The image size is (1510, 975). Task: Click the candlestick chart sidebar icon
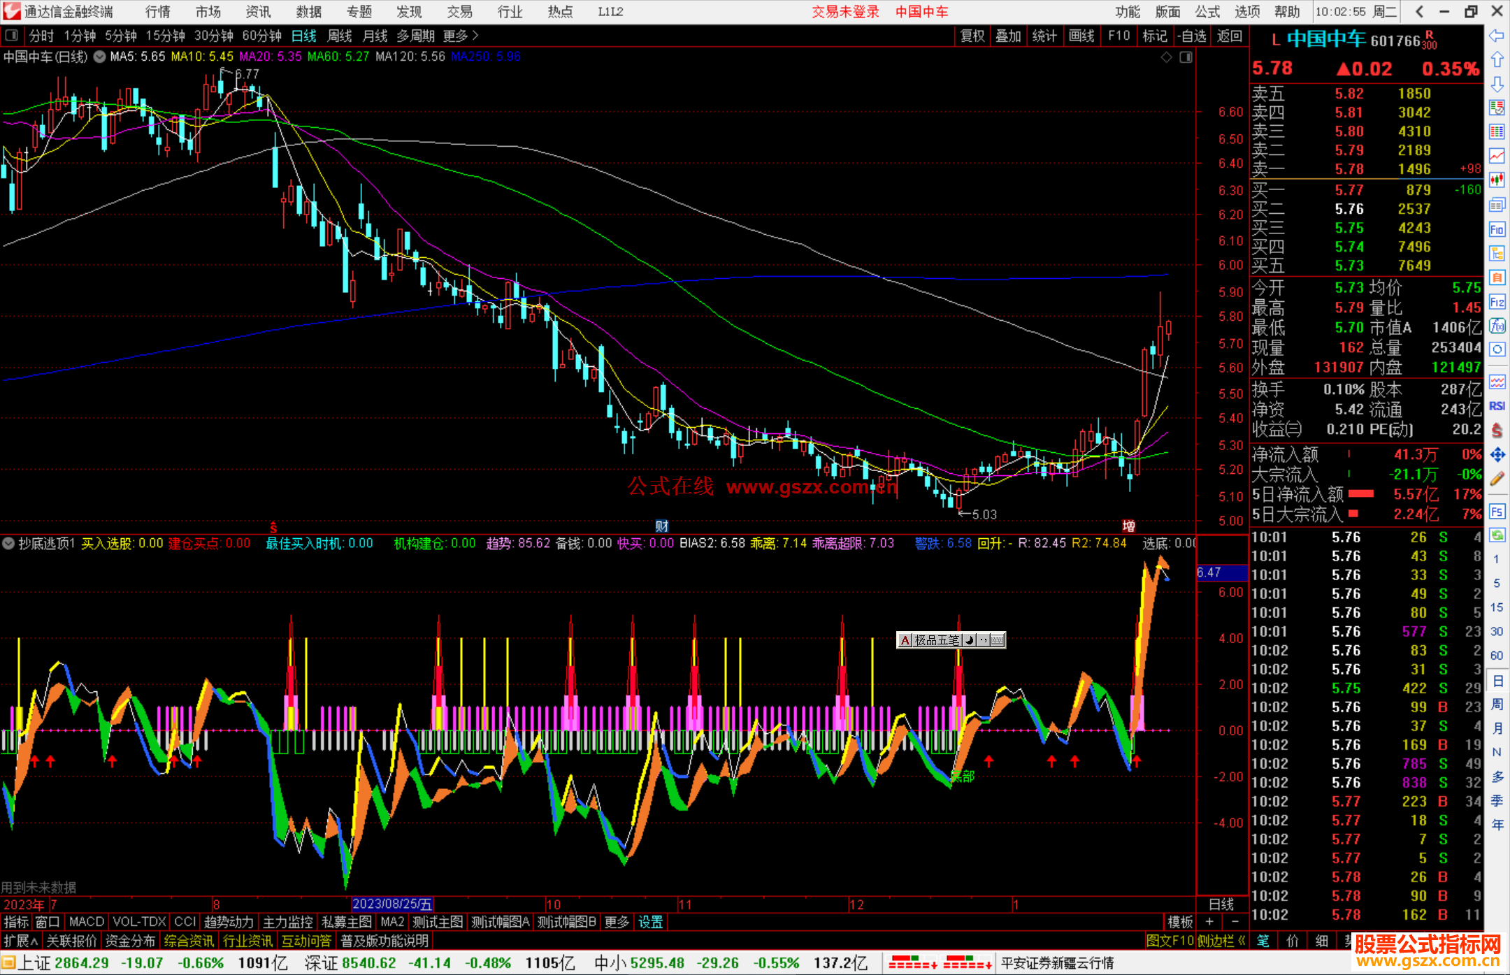1497,180
